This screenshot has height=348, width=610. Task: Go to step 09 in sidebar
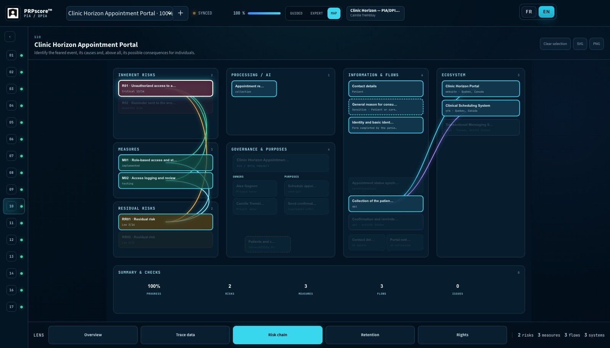tap(11, 189)
